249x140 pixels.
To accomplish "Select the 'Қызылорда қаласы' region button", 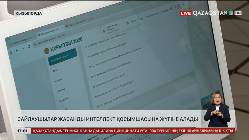I will coord(63,57).
